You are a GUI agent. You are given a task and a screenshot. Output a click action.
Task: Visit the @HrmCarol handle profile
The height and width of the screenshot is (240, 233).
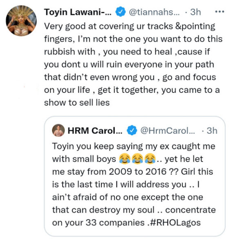[x=168, y=131]
